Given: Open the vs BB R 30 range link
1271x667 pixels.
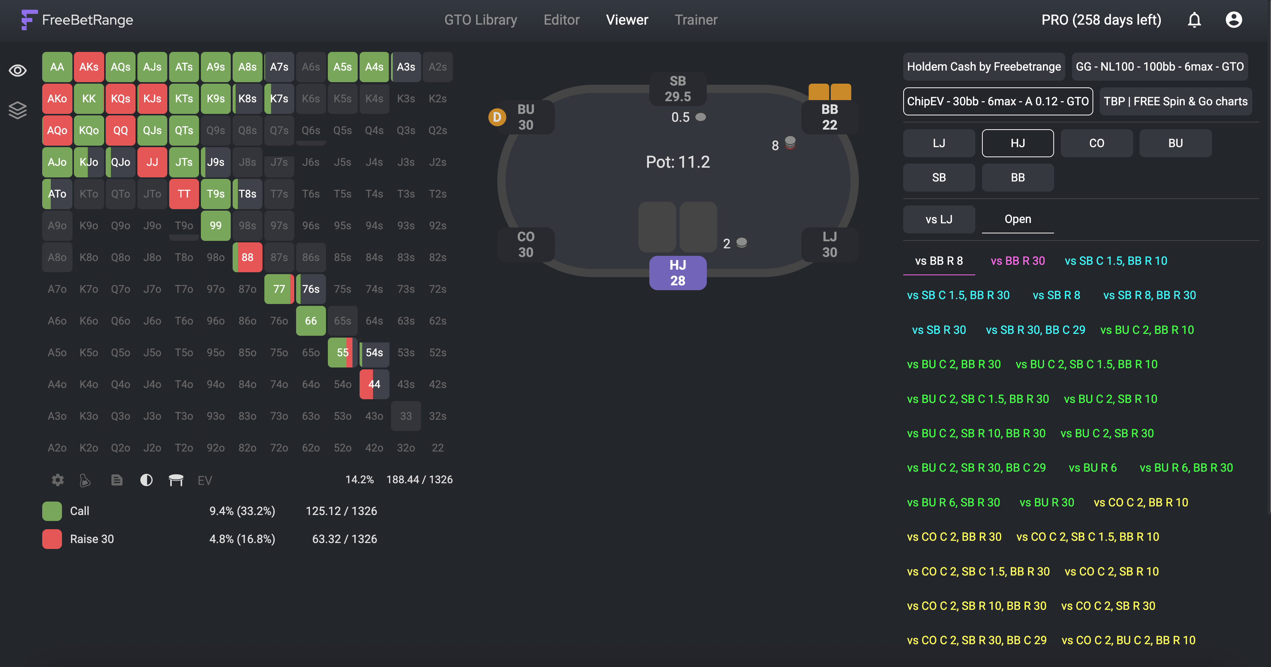Looking at the screenshot, I should [x=1017, y=260].
